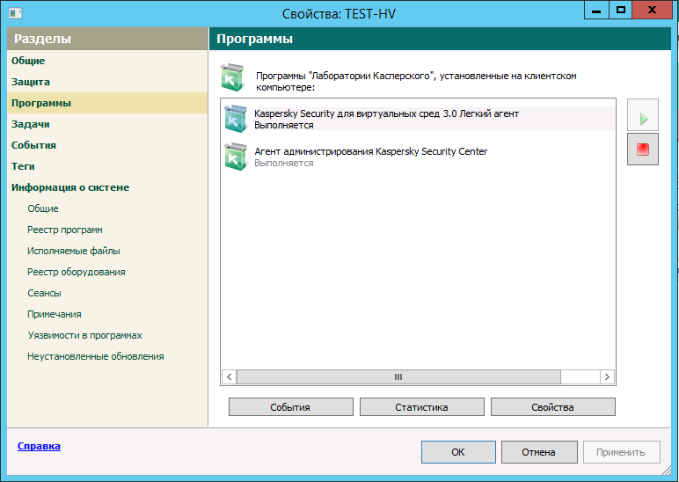Click the horizontal scrollbar right arrow

(x=607, y=376)
